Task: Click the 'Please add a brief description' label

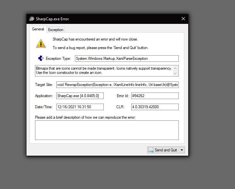Action: click(x=85, y=117)
